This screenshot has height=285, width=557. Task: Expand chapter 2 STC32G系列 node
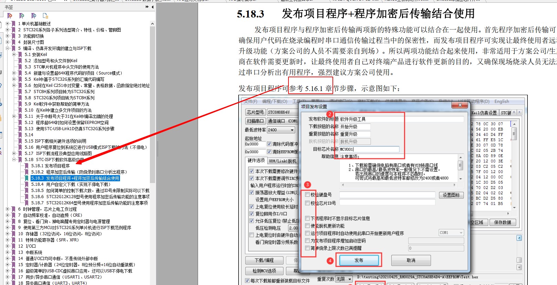8,30
